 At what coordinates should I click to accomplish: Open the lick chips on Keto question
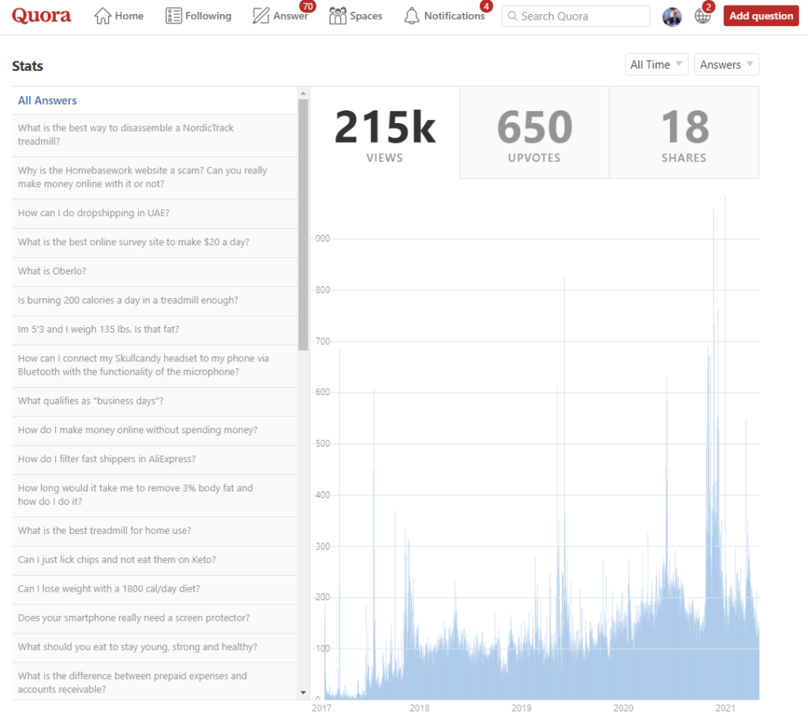155,560
